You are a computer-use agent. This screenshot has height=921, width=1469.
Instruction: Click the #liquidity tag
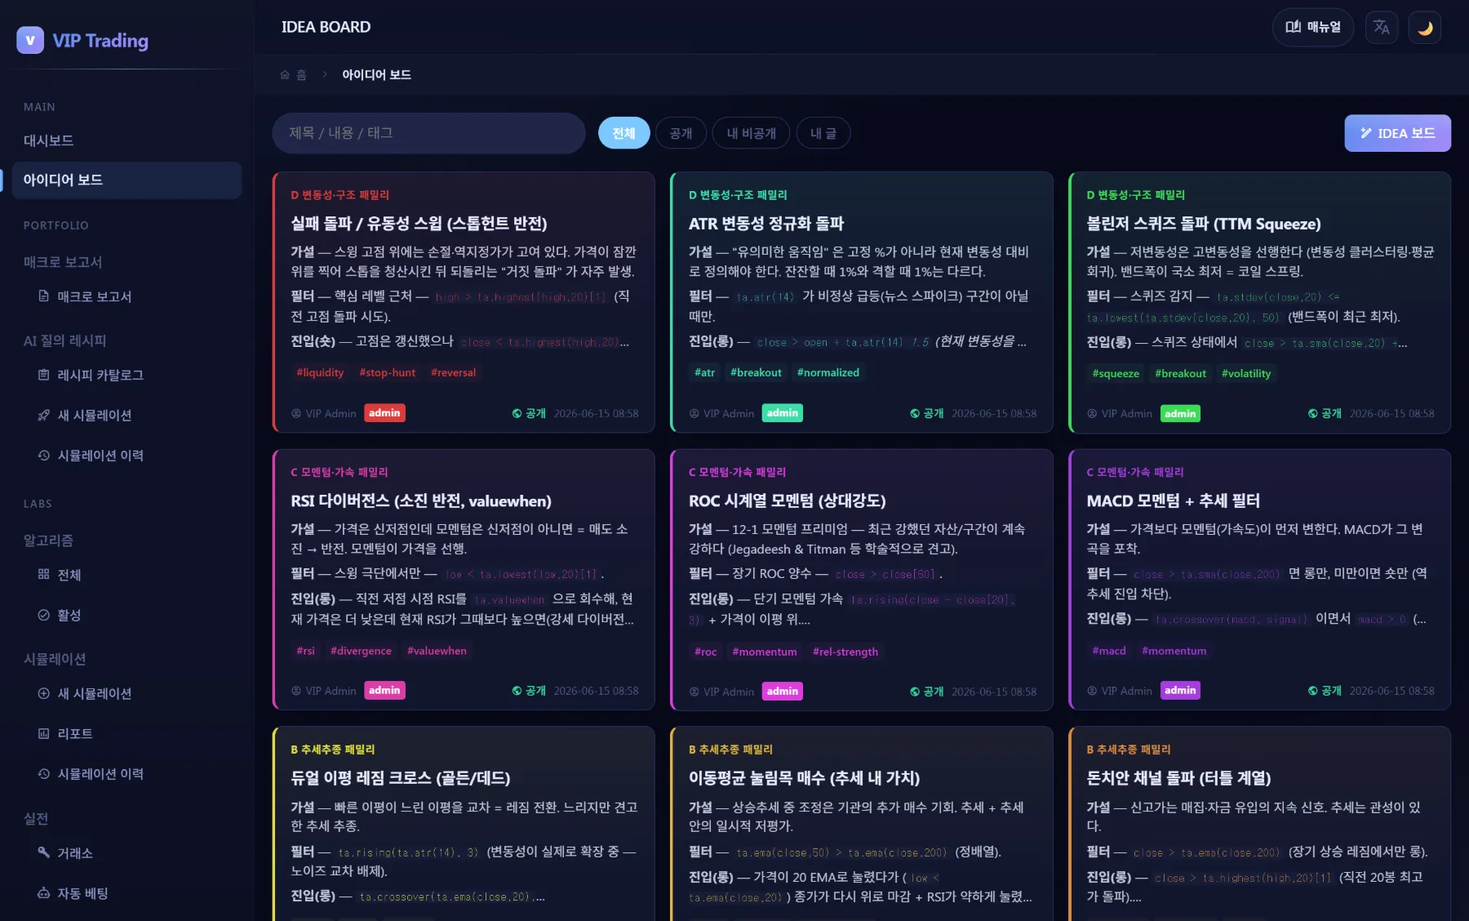[x=320, y=373]
